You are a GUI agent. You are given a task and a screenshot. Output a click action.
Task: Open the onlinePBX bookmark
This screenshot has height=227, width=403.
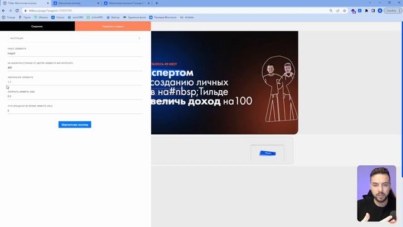(94, 17)
